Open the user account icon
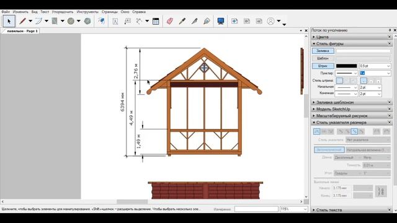The width and height of the screenshot is (397, 223). coord(270,21)
